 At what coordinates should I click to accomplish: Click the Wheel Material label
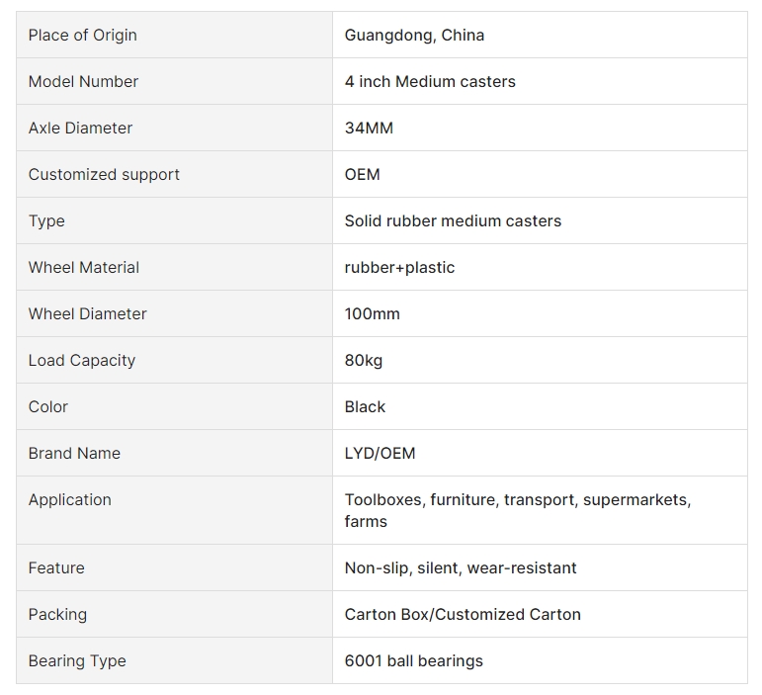pos(84,267)
